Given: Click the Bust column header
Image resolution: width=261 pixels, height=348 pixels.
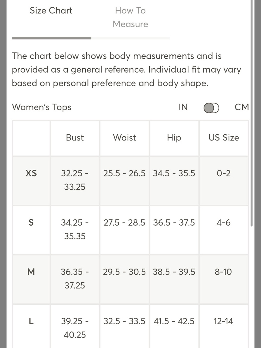Looking at the screenshot, I should click(x=75, y=138).
